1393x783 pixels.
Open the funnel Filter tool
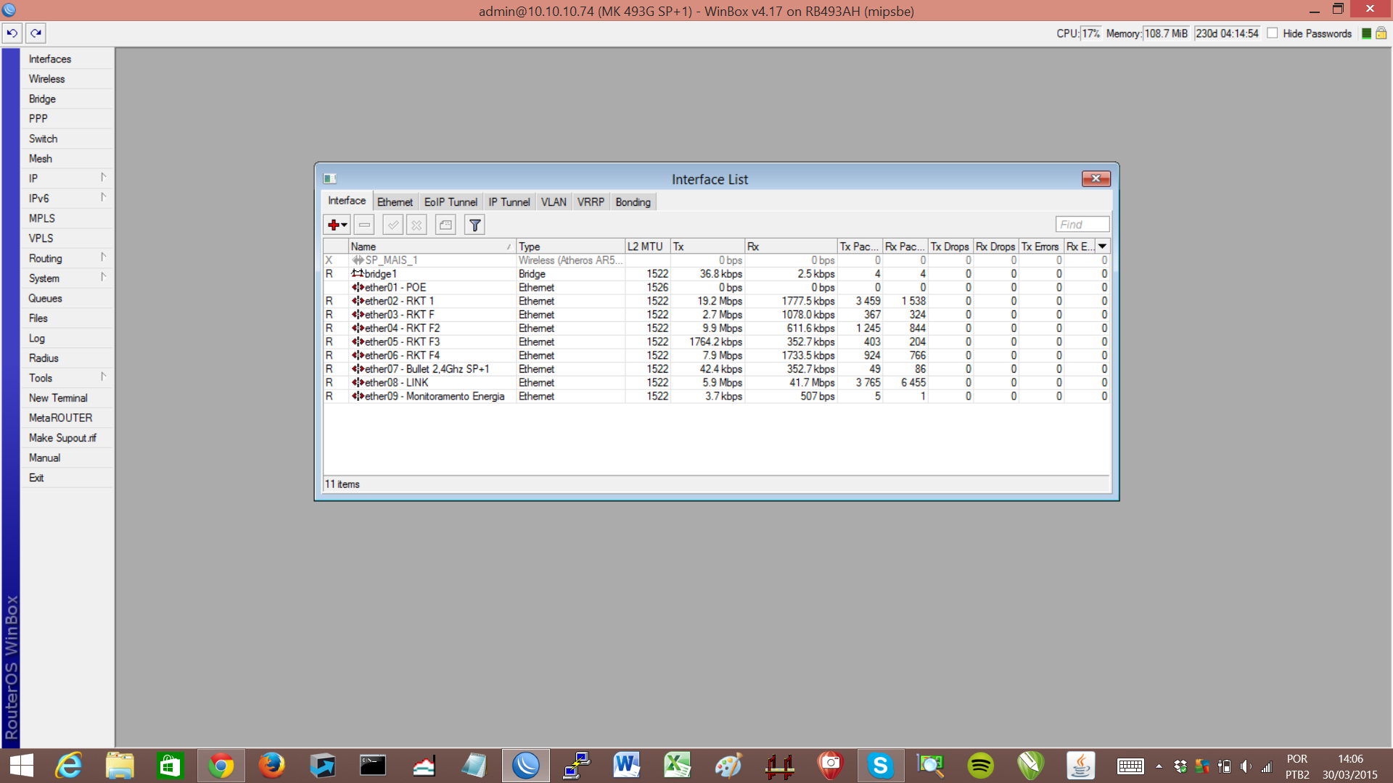click(474, 225)
